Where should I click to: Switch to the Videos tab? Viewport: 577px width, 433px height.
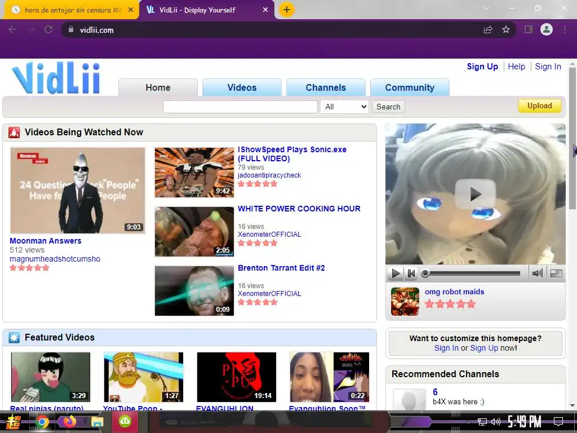click(x=242, y=87)
